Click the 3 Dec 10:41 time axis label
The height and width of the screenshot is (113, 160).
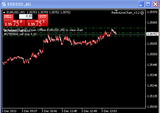tap(49, 111)
